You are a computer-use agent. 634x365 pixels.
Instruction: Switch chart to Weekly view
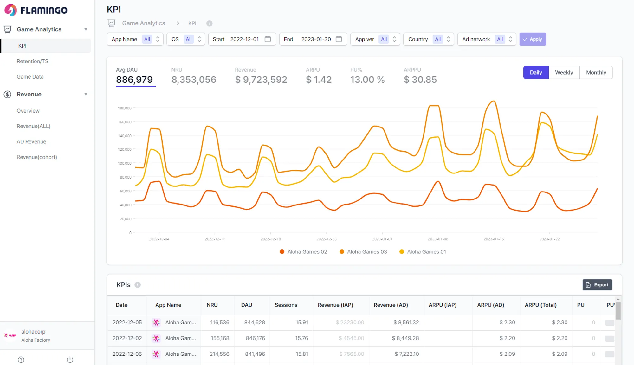point(564,72)
